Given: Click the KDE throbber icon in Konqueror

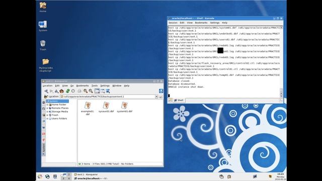Looking at the screenshot, I should coord(161,90).
